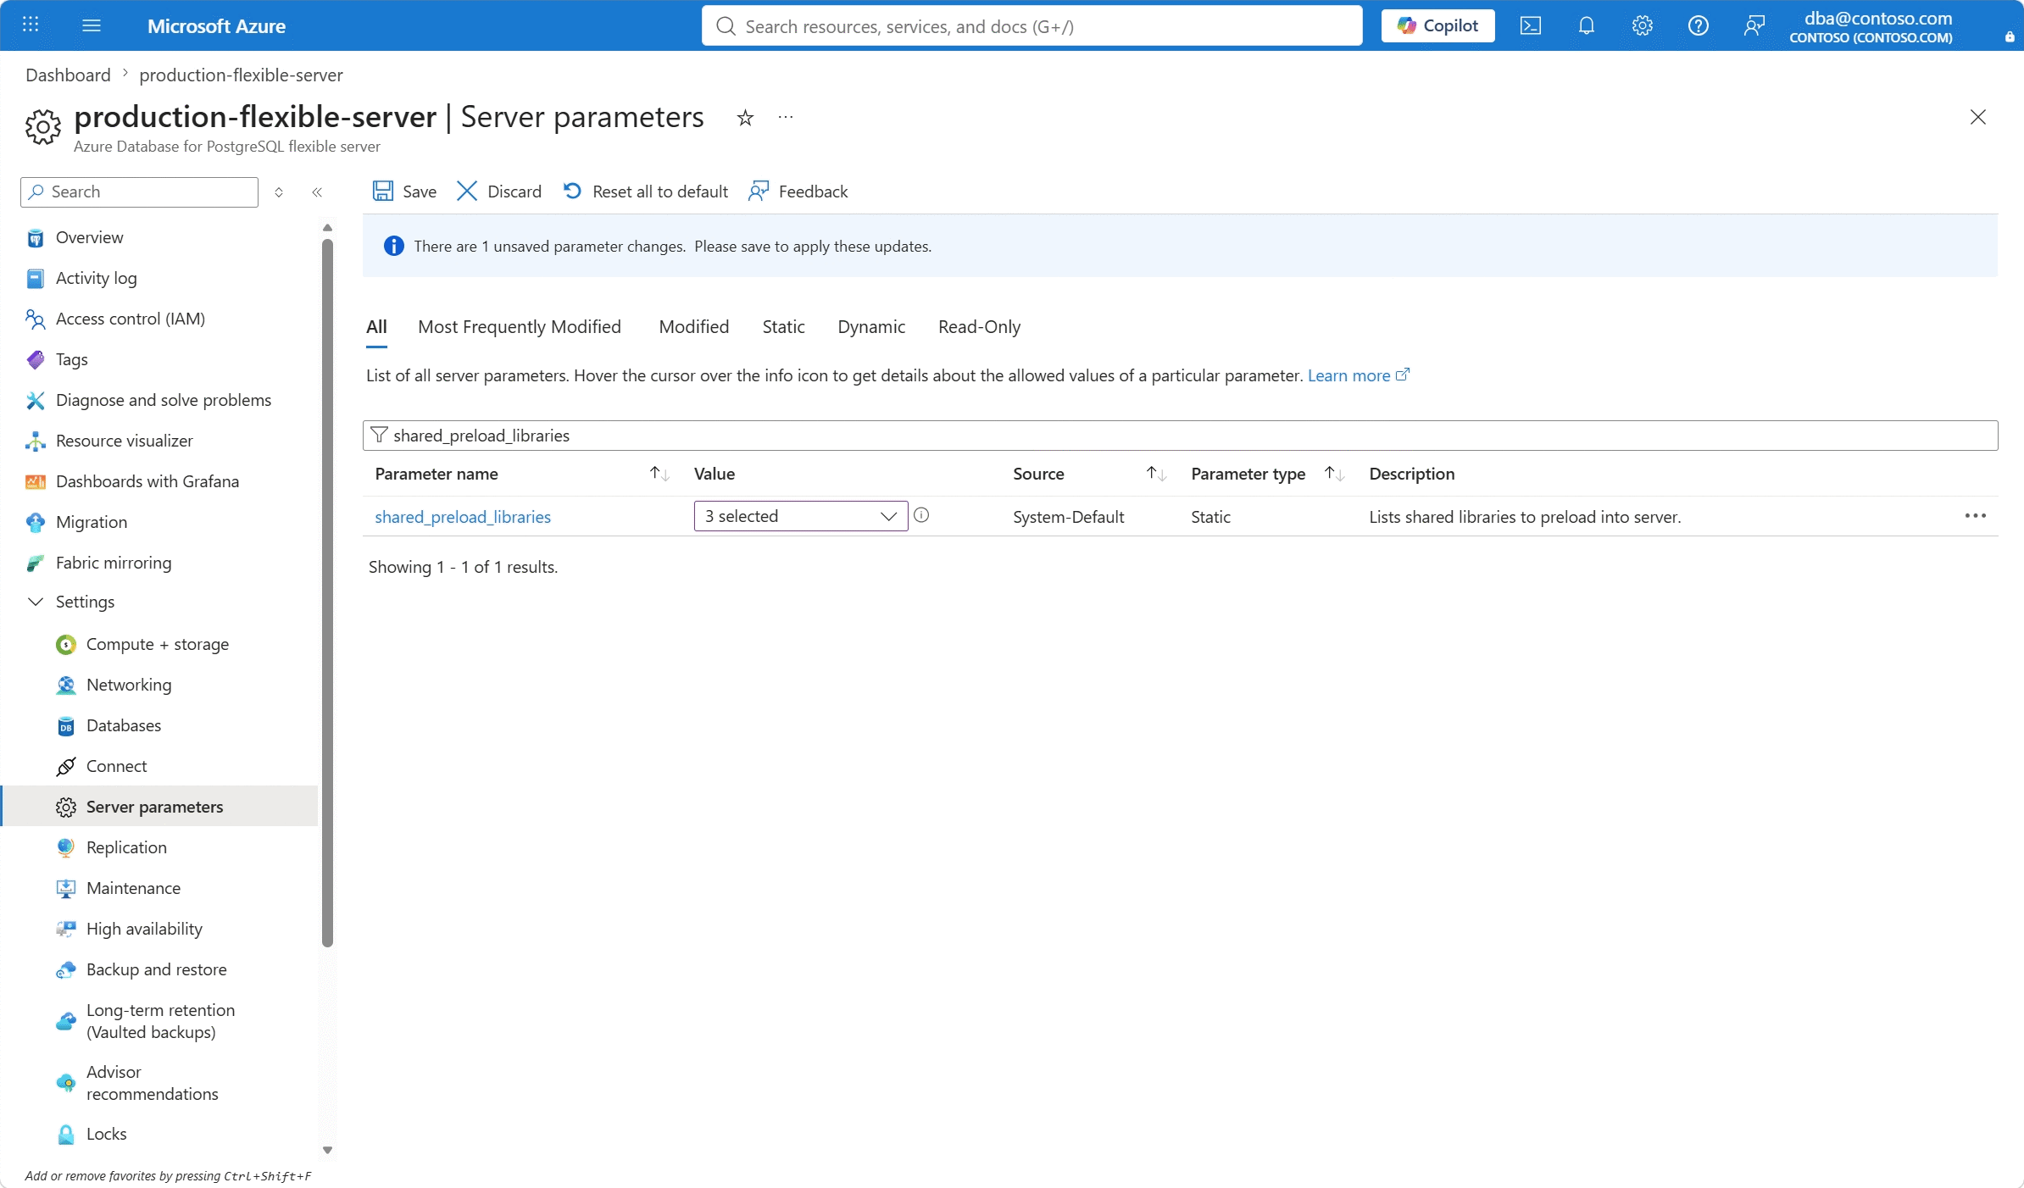Image resolution: width=2024 pixels, height=1188 pixels.
Task: Favorite this page with the star icon
Action: point(745,118)
